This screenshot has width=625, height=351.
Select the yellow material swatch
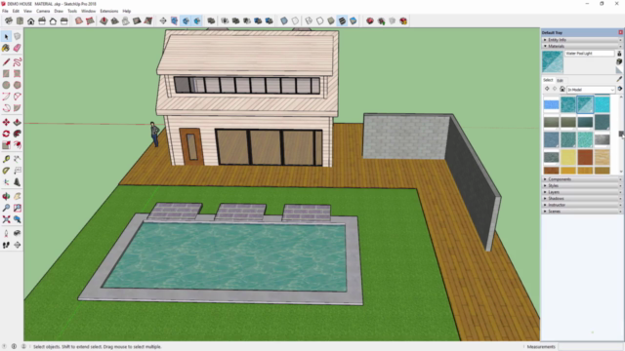[568, 157]
